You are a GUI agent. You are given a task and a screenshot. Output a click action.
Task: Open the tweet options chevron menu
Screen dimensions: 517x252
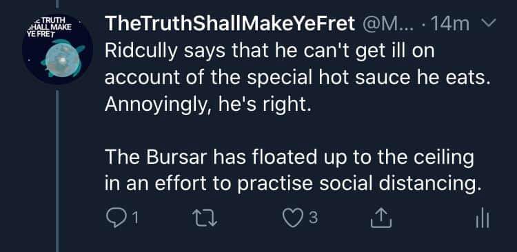pyautogui.click(x=489, y=23)
